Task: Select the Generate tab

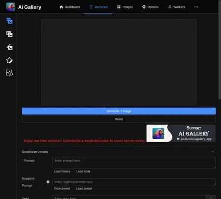Action: [99, 7]
